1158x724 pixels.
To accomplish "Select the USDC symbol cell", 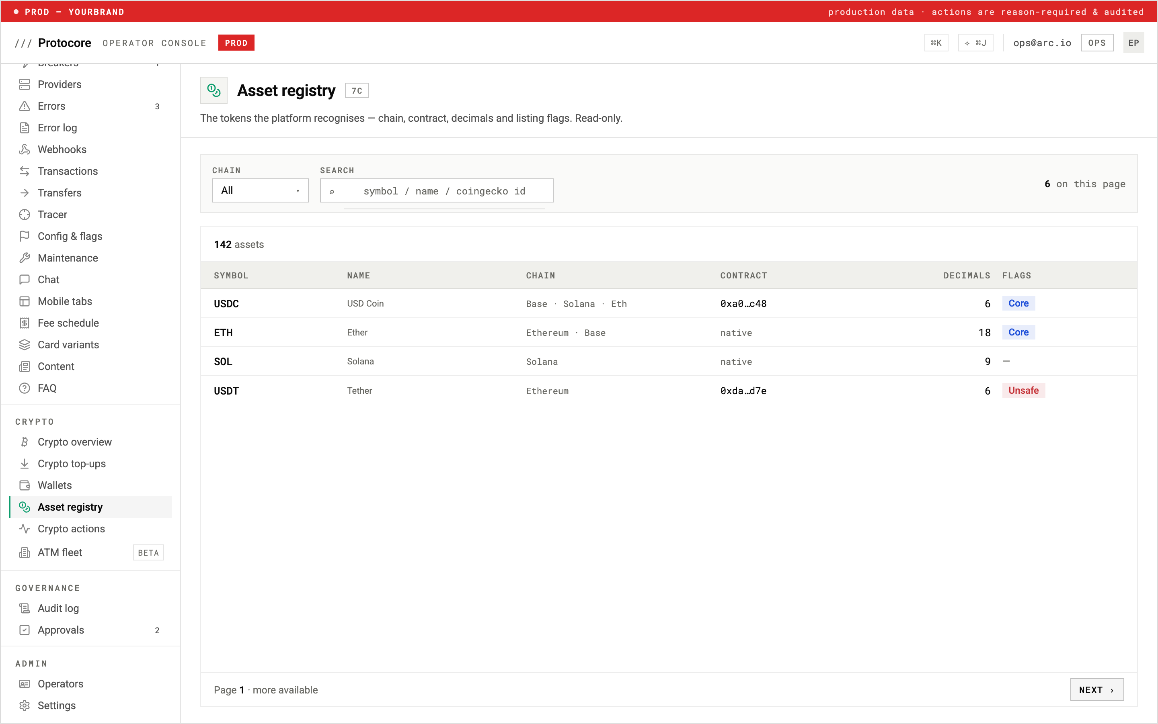I will [x=226, y=304].
